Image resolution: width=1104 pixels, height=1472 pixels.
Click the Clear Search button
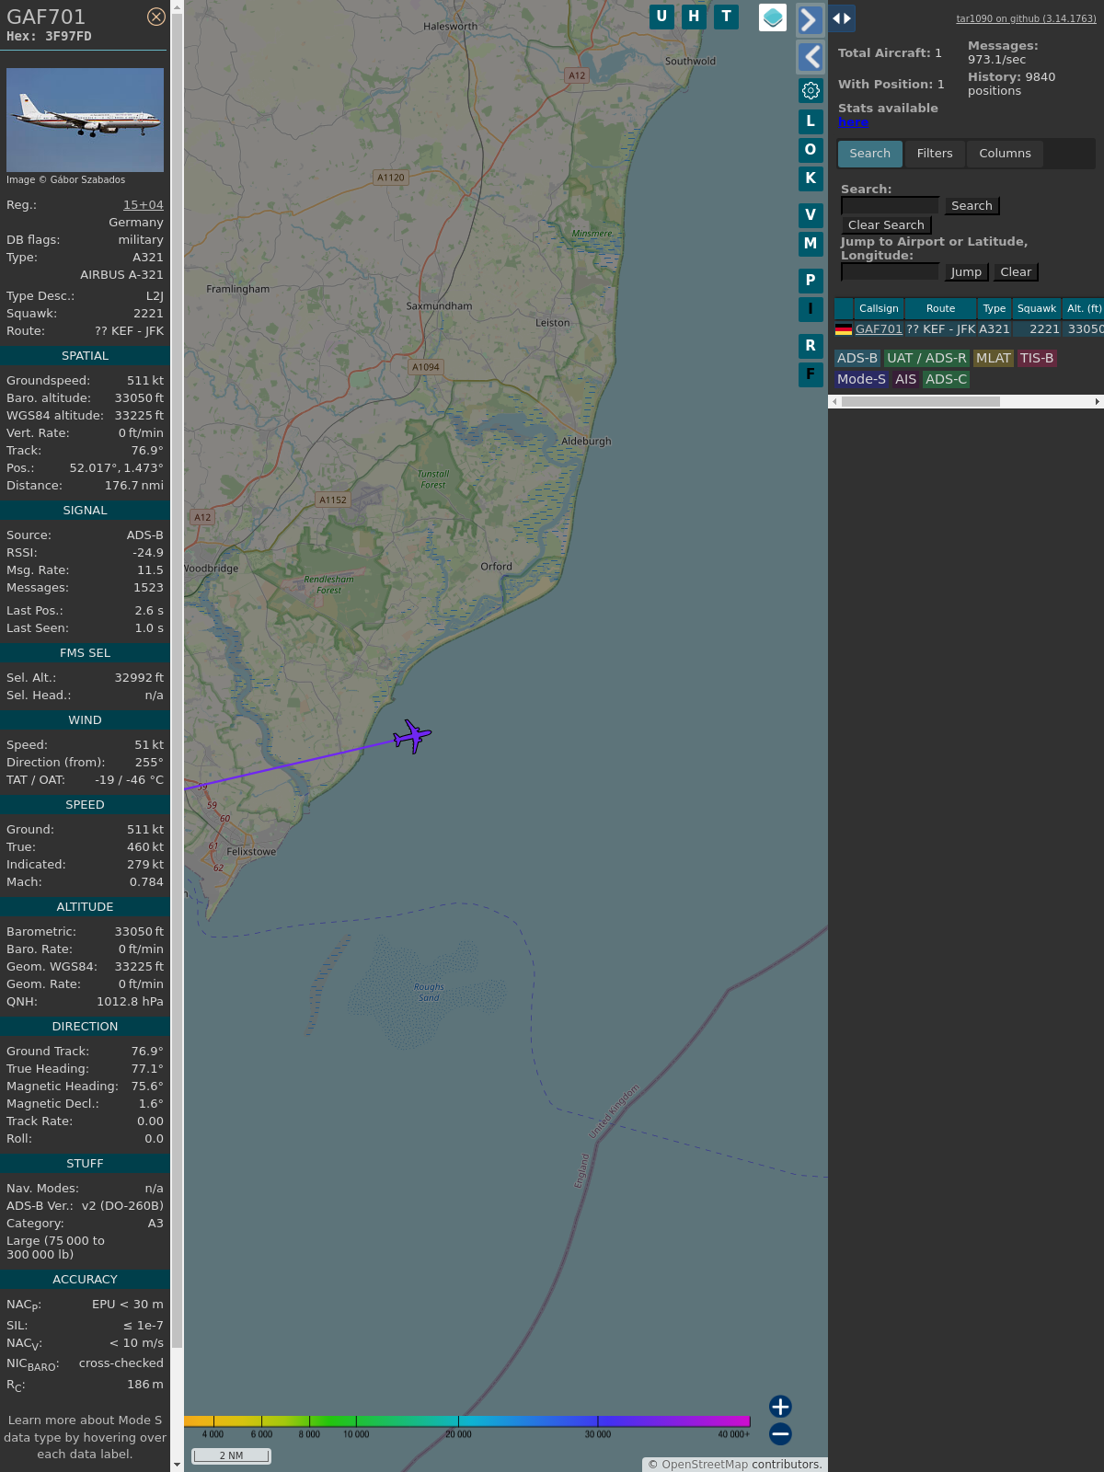click(x=886, y=225)
